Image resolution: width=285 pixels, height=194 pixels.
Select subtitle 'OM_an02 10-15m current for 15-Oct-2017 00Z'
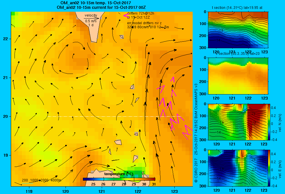(x=101, y=7)
